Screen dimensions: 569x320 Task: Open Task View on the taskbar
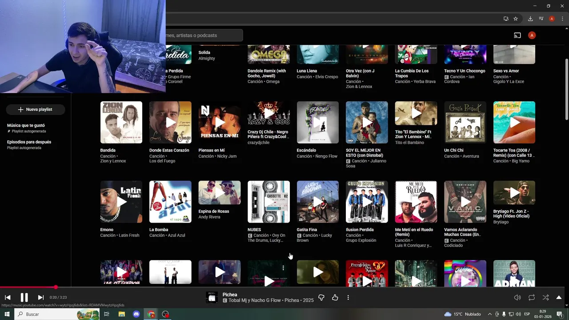(107, 314)
